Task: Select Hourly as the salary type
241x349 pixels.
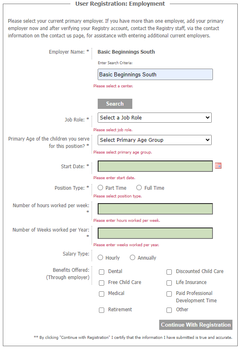Action: 100,257
